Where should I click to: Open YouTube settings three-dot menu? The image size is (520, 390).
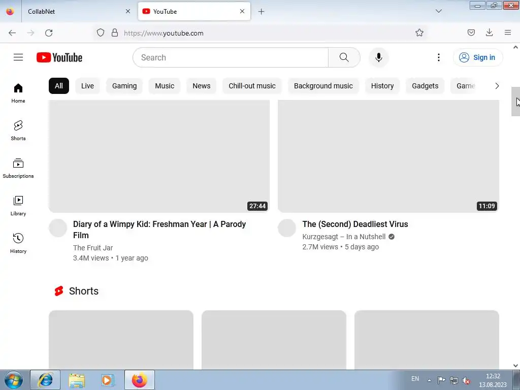tap(438, 57)
